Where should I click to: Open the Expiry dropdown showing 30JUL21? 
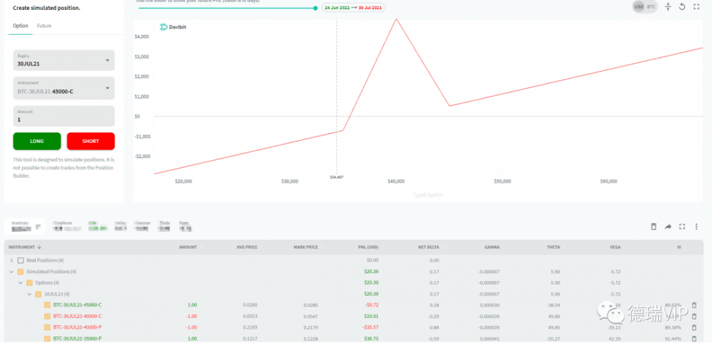[64, 60]
